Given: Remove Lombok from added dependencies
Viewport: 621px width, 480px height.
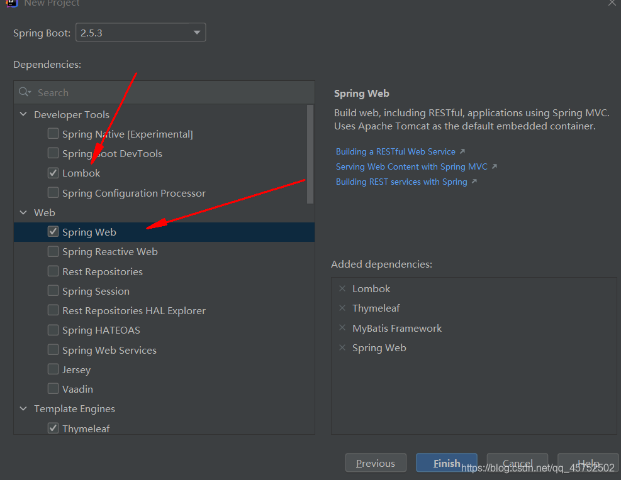Looking at the screenshot, I should 342,288.
